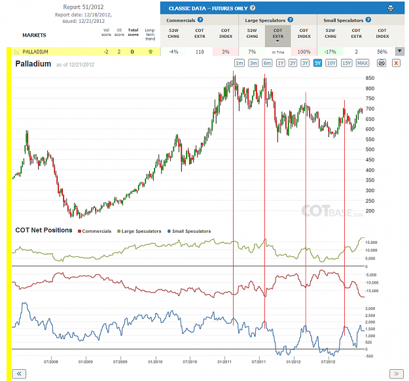The image size is (409, 381).
Task: Click the small chart icon beside PALLADIUM
Action: coord(17,52)
